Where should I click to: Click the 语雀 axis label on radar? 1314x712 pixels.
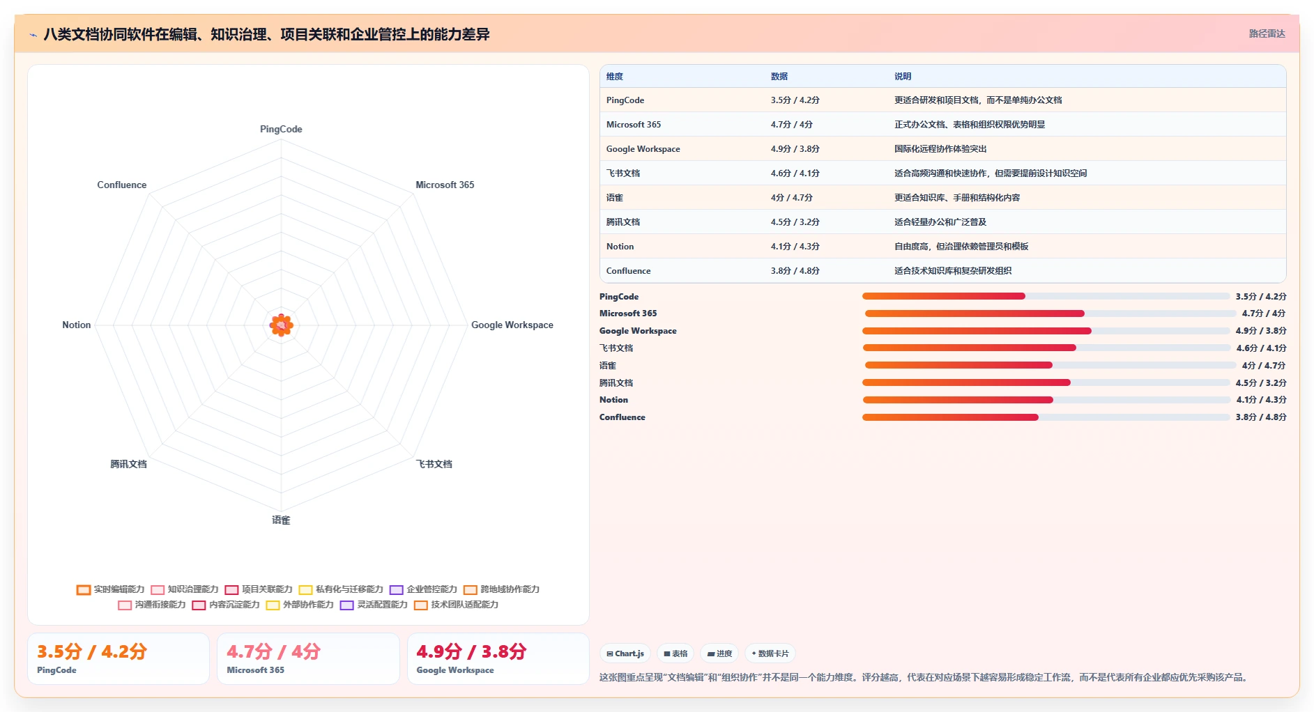281,520
